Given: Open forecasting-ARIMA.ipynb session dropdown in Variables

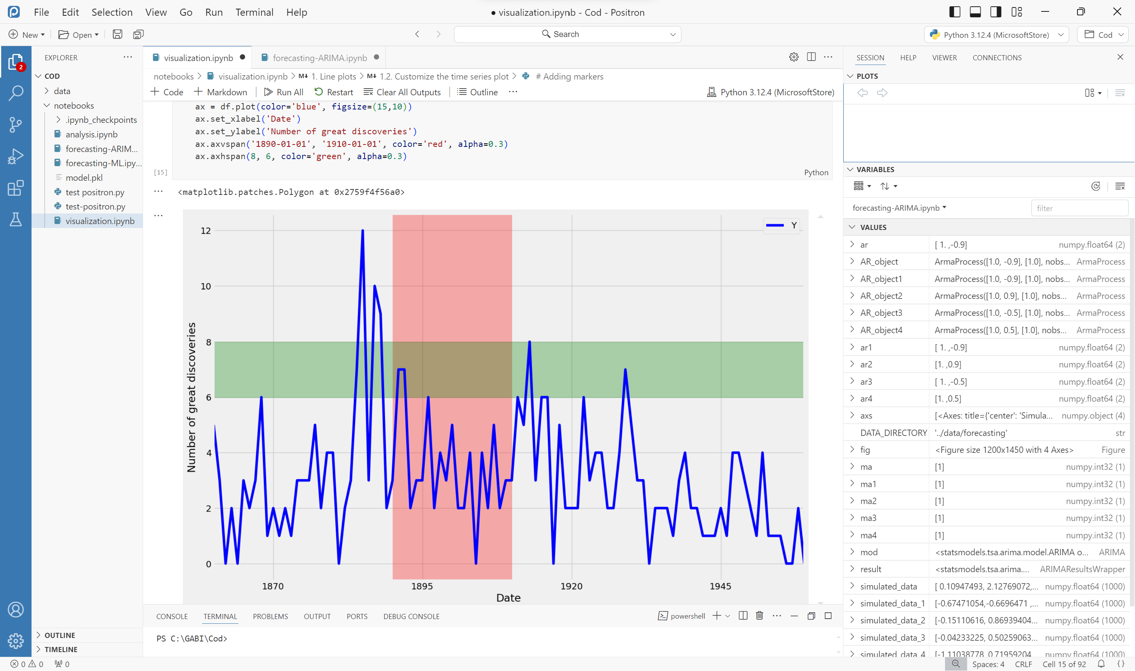Looking at the screenshot, I should pos(899,208).
